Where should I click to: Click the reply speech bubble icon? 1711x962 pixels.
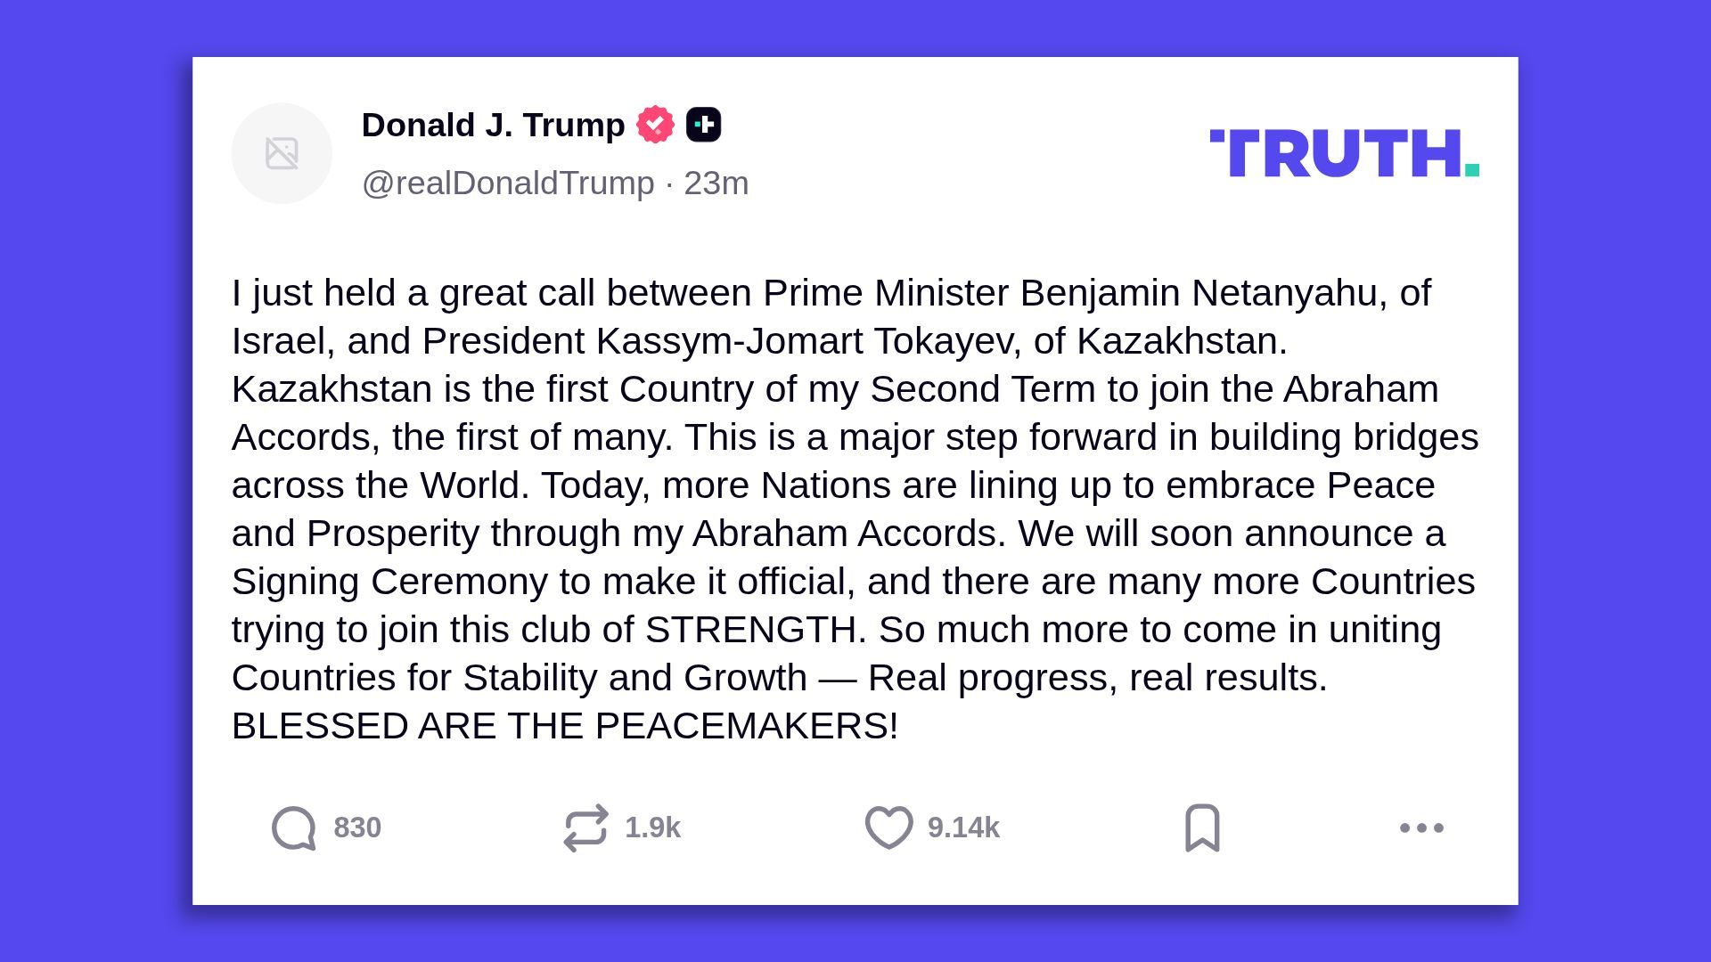pos(294,828)
